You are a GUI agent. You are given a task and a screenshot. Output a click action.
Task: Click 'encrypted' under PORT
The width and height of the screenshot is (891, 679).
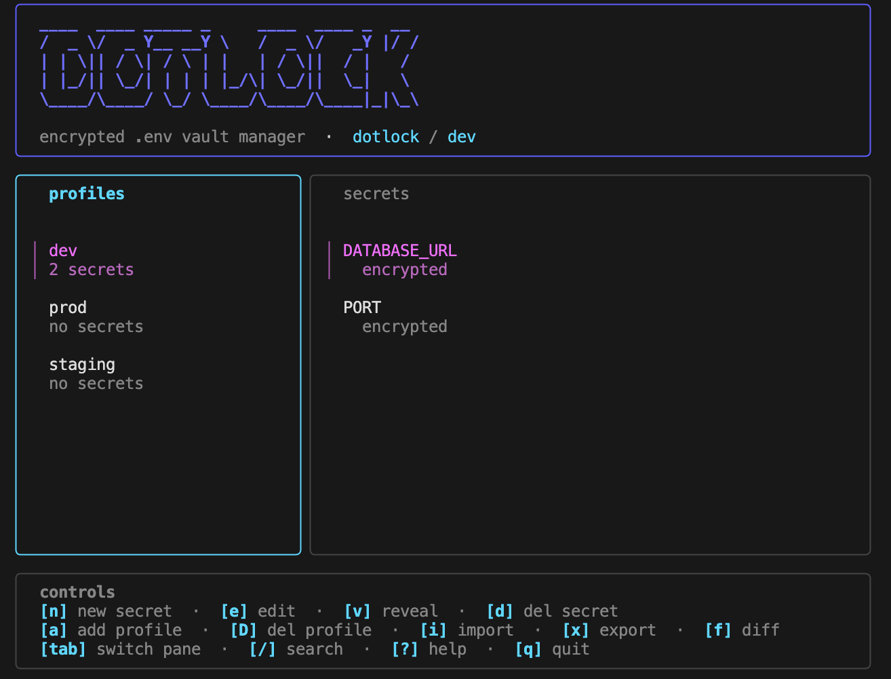point(405,327)
